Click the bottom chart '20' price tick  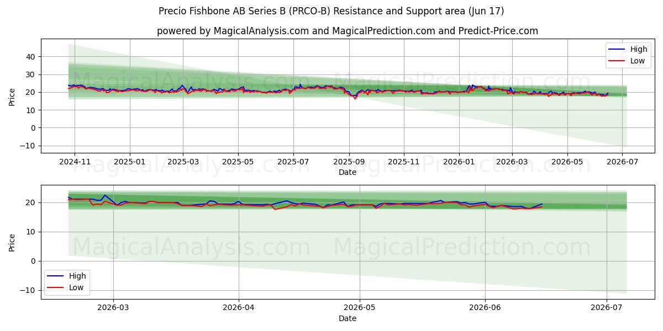[x=30, y=202]
